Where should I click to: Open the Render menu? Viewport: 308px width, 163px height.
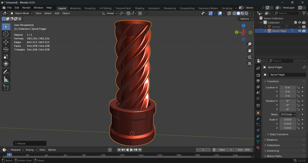26,8
